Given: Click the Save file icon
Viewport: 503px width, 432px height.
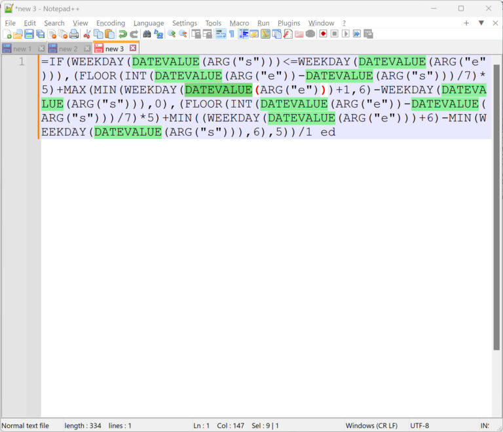Looking at the screenshot, I should pos(29,34).
